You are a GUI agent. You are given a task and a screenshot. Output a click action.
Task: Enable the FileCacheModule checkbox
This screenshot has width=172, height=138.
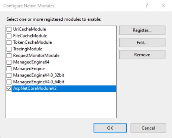coord(9,36)
